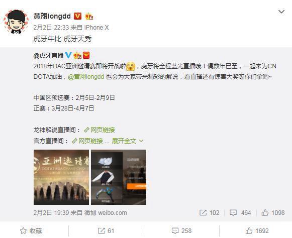This screenshot has width=292, height=238.
Task: Open the 黄翔longdd username link
Action: point(52,16)
